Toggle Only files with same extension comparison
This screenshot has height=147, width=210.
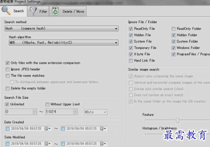8,63
